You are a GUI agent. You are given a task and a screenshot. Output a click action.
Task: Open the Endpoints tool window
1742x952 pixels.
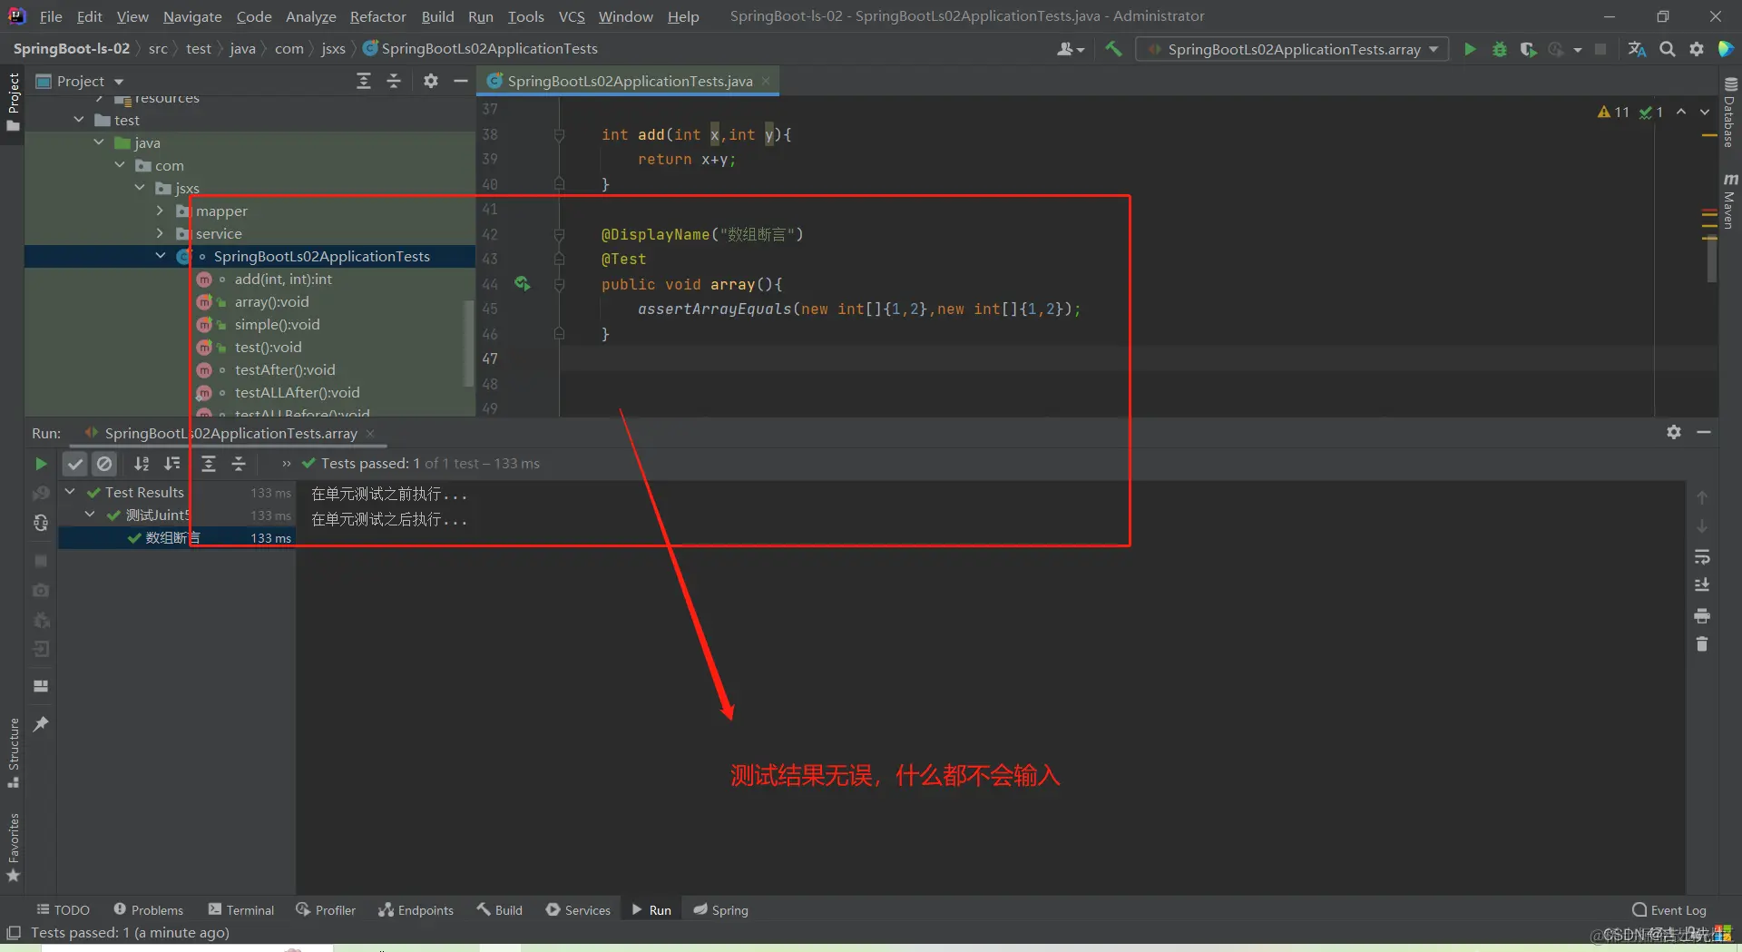tap(416, 910)
